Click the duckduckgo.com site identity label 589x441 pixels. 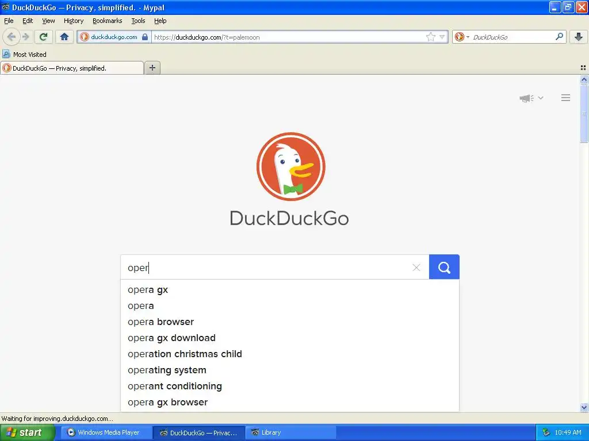pos(114,37)
